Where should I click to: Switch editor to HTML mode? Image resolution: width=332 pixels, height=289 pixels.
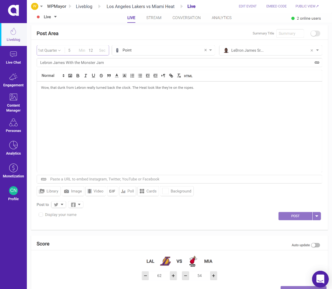pos(188,76)
